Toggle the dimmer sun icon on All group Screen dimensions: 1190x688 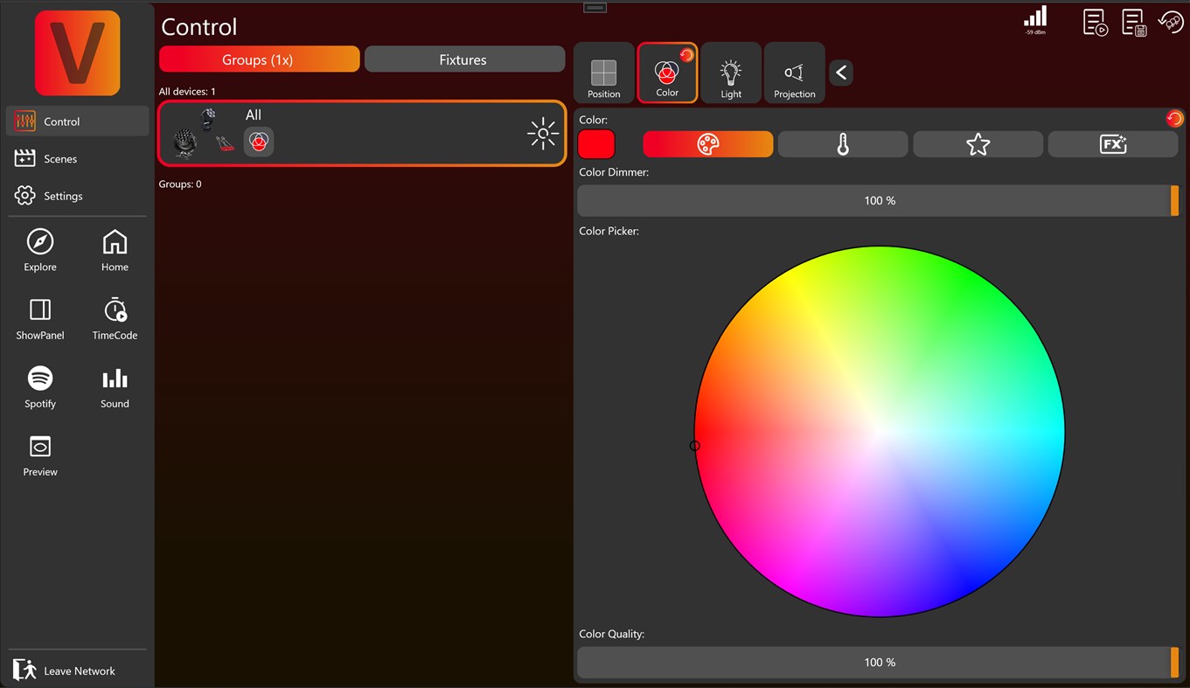click(542, 134)
